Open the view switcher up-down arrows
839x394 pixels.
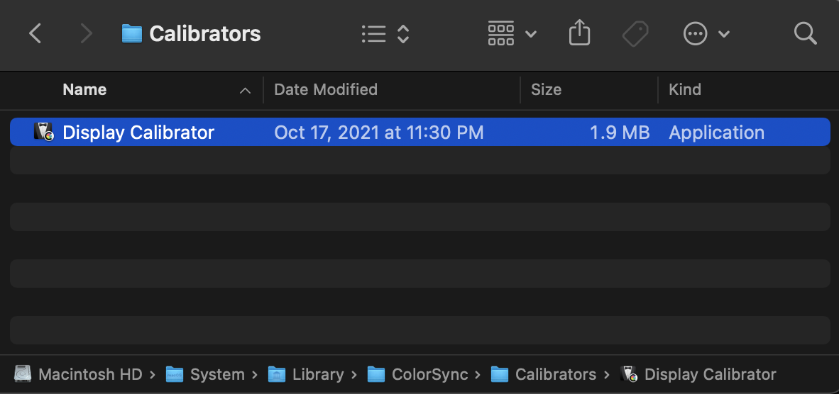(x=403, y=33)
